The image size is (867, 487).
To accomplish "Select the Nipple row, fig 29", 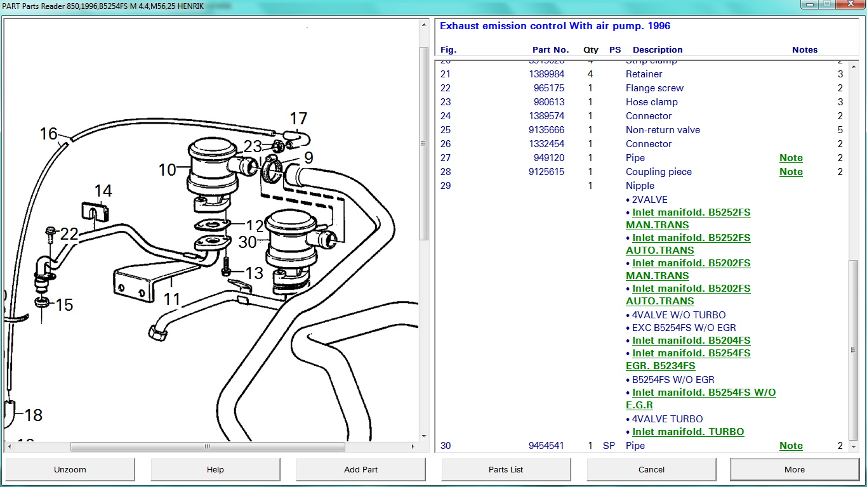I will pos(642,186).
